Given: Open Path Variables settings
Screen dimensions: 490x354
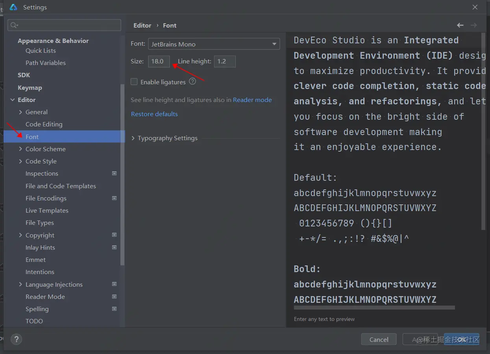Looking at the screenshot, I should (46, 63).
